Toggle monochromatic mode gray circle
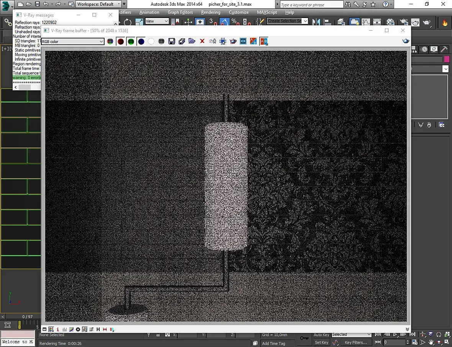Image resolution: width=452 pixels, height=347 pixels. [161, 41]
